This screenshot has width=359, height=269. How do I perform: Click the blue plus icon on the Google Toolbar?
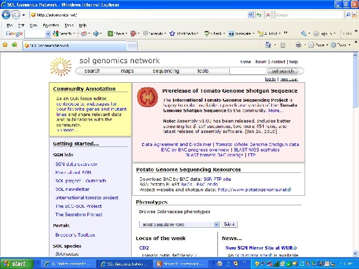coord(96,34)
